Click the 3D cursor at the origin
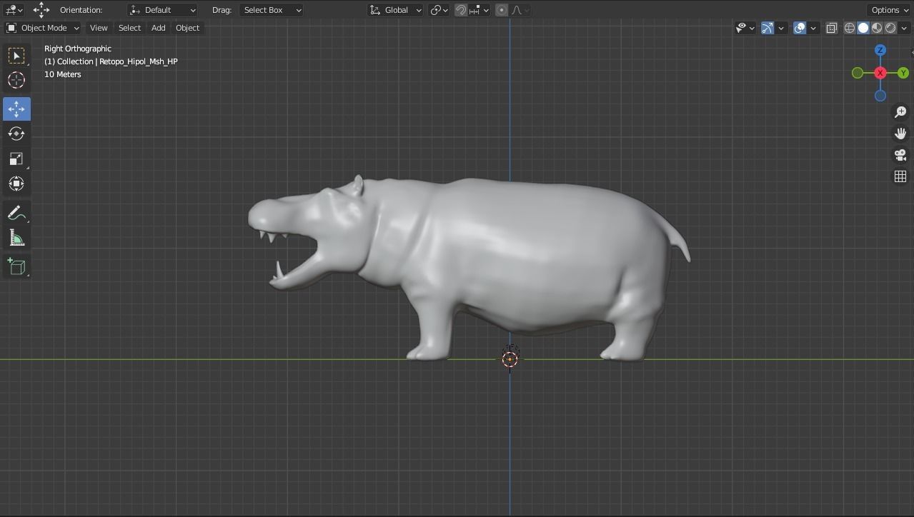The image size is (914, 517). tap(510, 358)
